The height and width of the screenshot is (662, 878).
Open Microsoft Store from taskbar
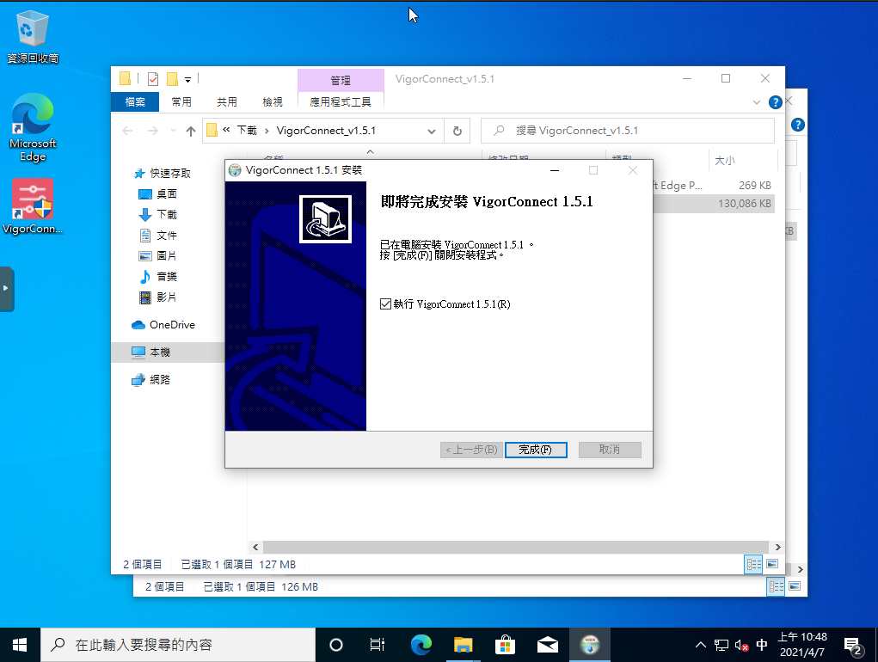coord(506,644)
